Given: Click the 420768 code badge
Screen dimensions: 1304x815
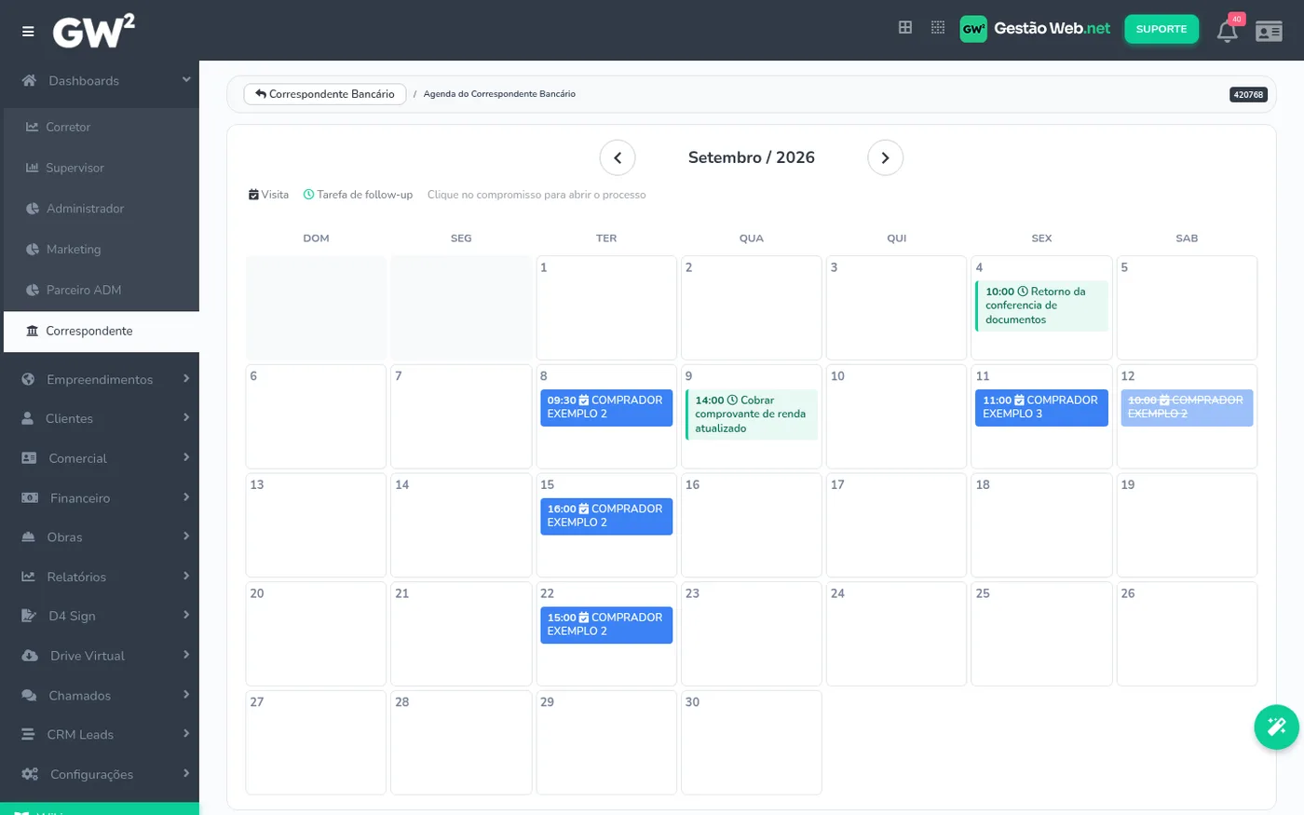Looking at the screenshot, I should 1248,94.
